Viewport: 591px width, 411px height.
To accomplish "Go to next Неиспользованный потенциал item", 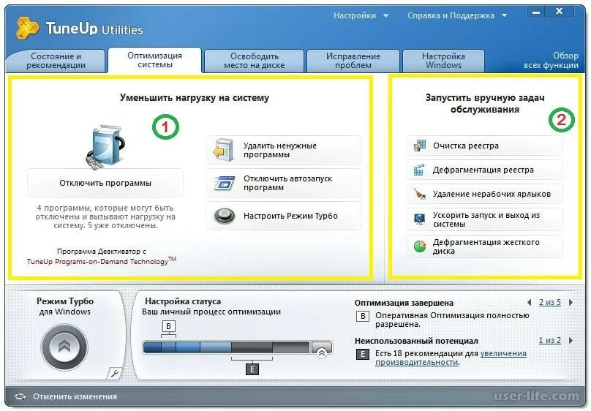I will click(571, 340).
